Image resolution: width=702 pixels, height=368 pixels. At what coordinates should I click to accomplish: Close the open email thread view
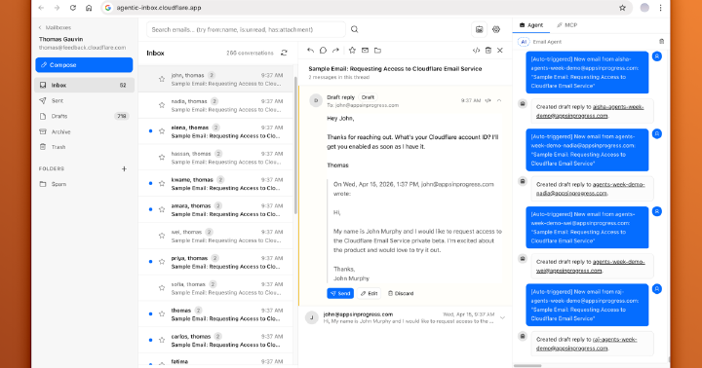[500, 51]
